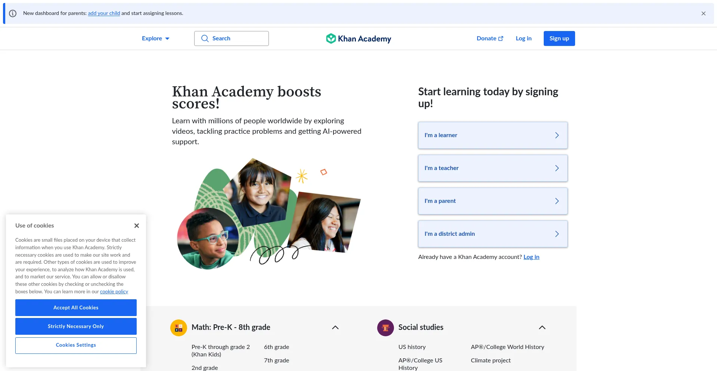This screenshot has height=371, width=717.
Task: Collapse the Social studies section
Action: [542, 328]
